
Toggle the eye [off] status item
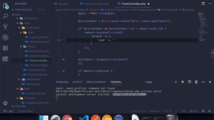tap(194, 111)
